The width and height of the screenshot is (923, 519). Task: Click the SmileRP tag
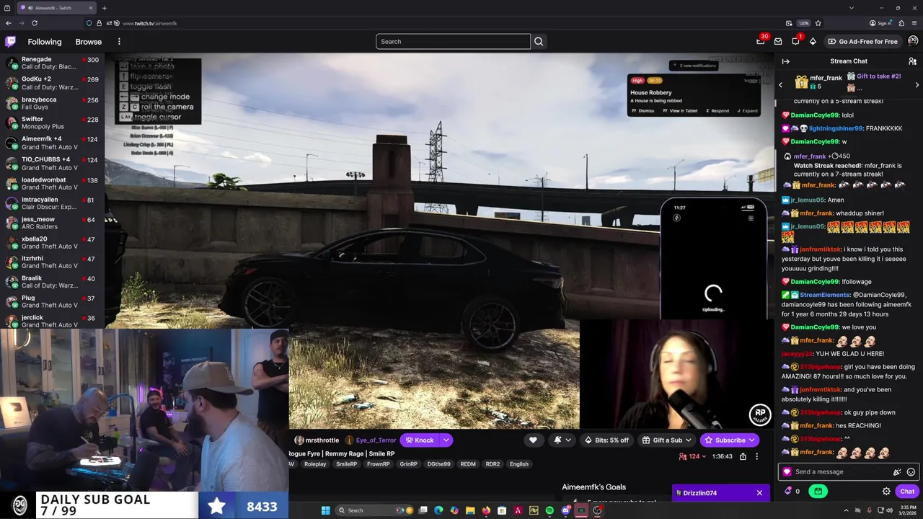pos(346,464)
